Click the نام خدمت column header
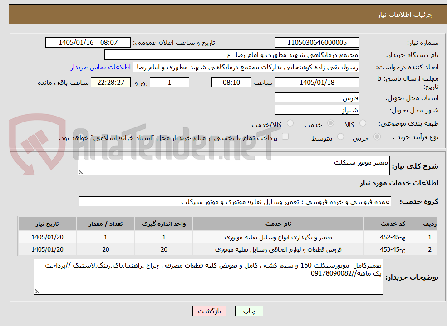The image size is (447, 326). click(278, 224)
